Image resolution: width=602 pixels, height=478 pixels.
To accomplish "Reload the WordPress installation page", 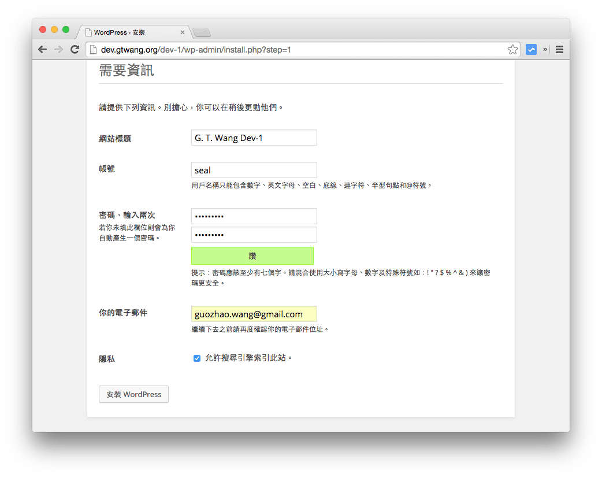I will point(75,49).
